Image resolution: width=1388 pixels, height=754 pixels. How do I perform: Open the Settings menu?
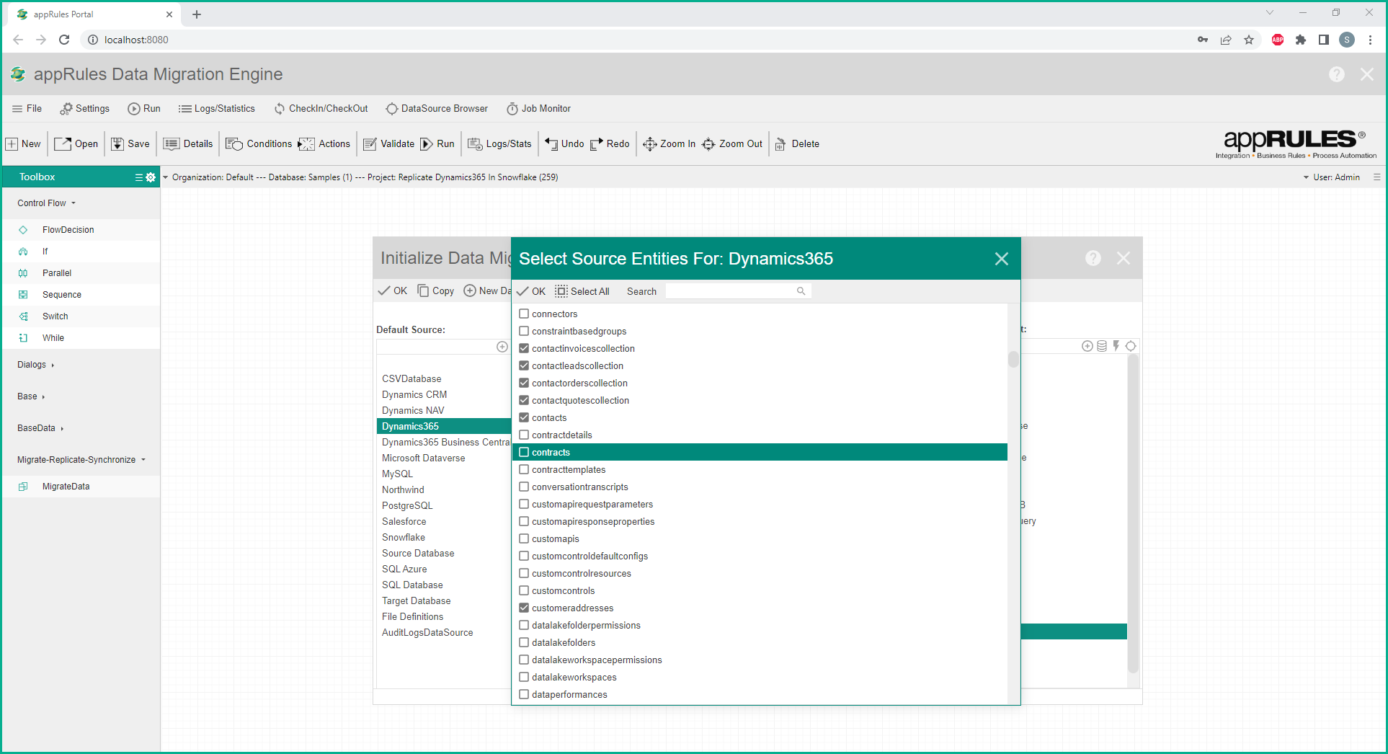coord(85,109)
